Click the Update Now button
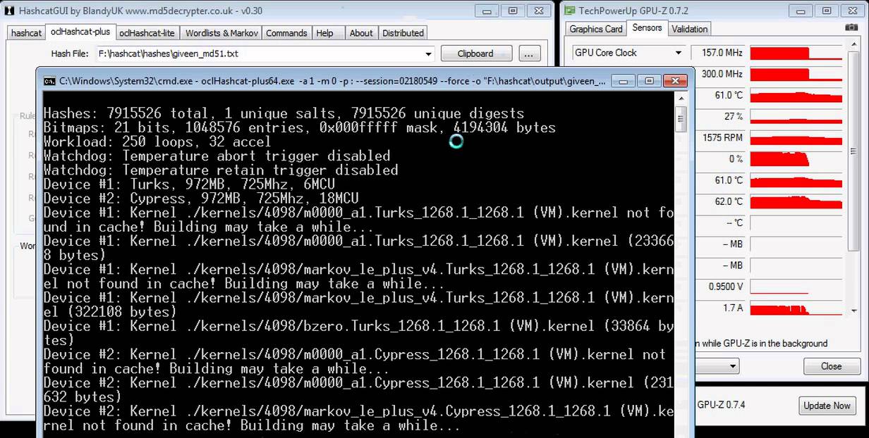The width and height of the screenshot is (869, 438). point(827,406)
